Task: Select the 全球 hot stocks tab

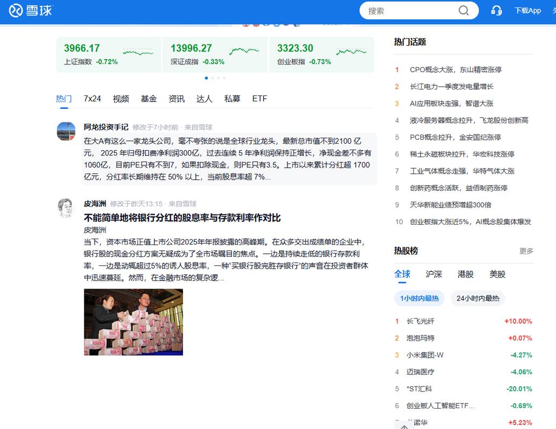Action: [402, 274]
